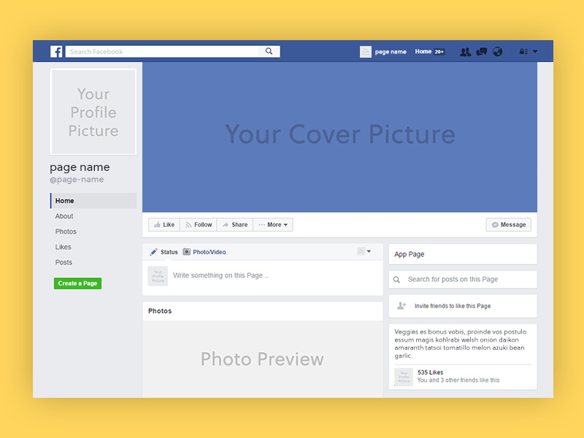Click the 20+ notification counter beside Home
This screenshot has width=584, height=438.
tap(439, 51)
